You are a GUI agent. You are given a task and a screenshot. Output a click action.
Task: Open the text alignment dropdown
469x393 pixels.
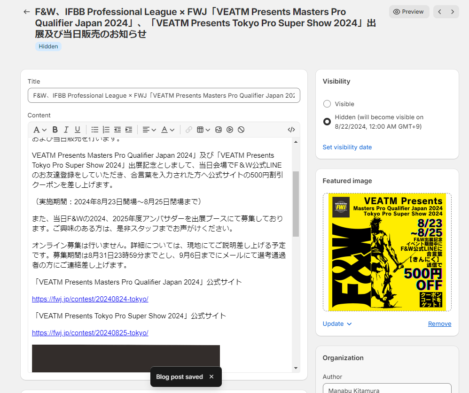[x=149, y=130]
